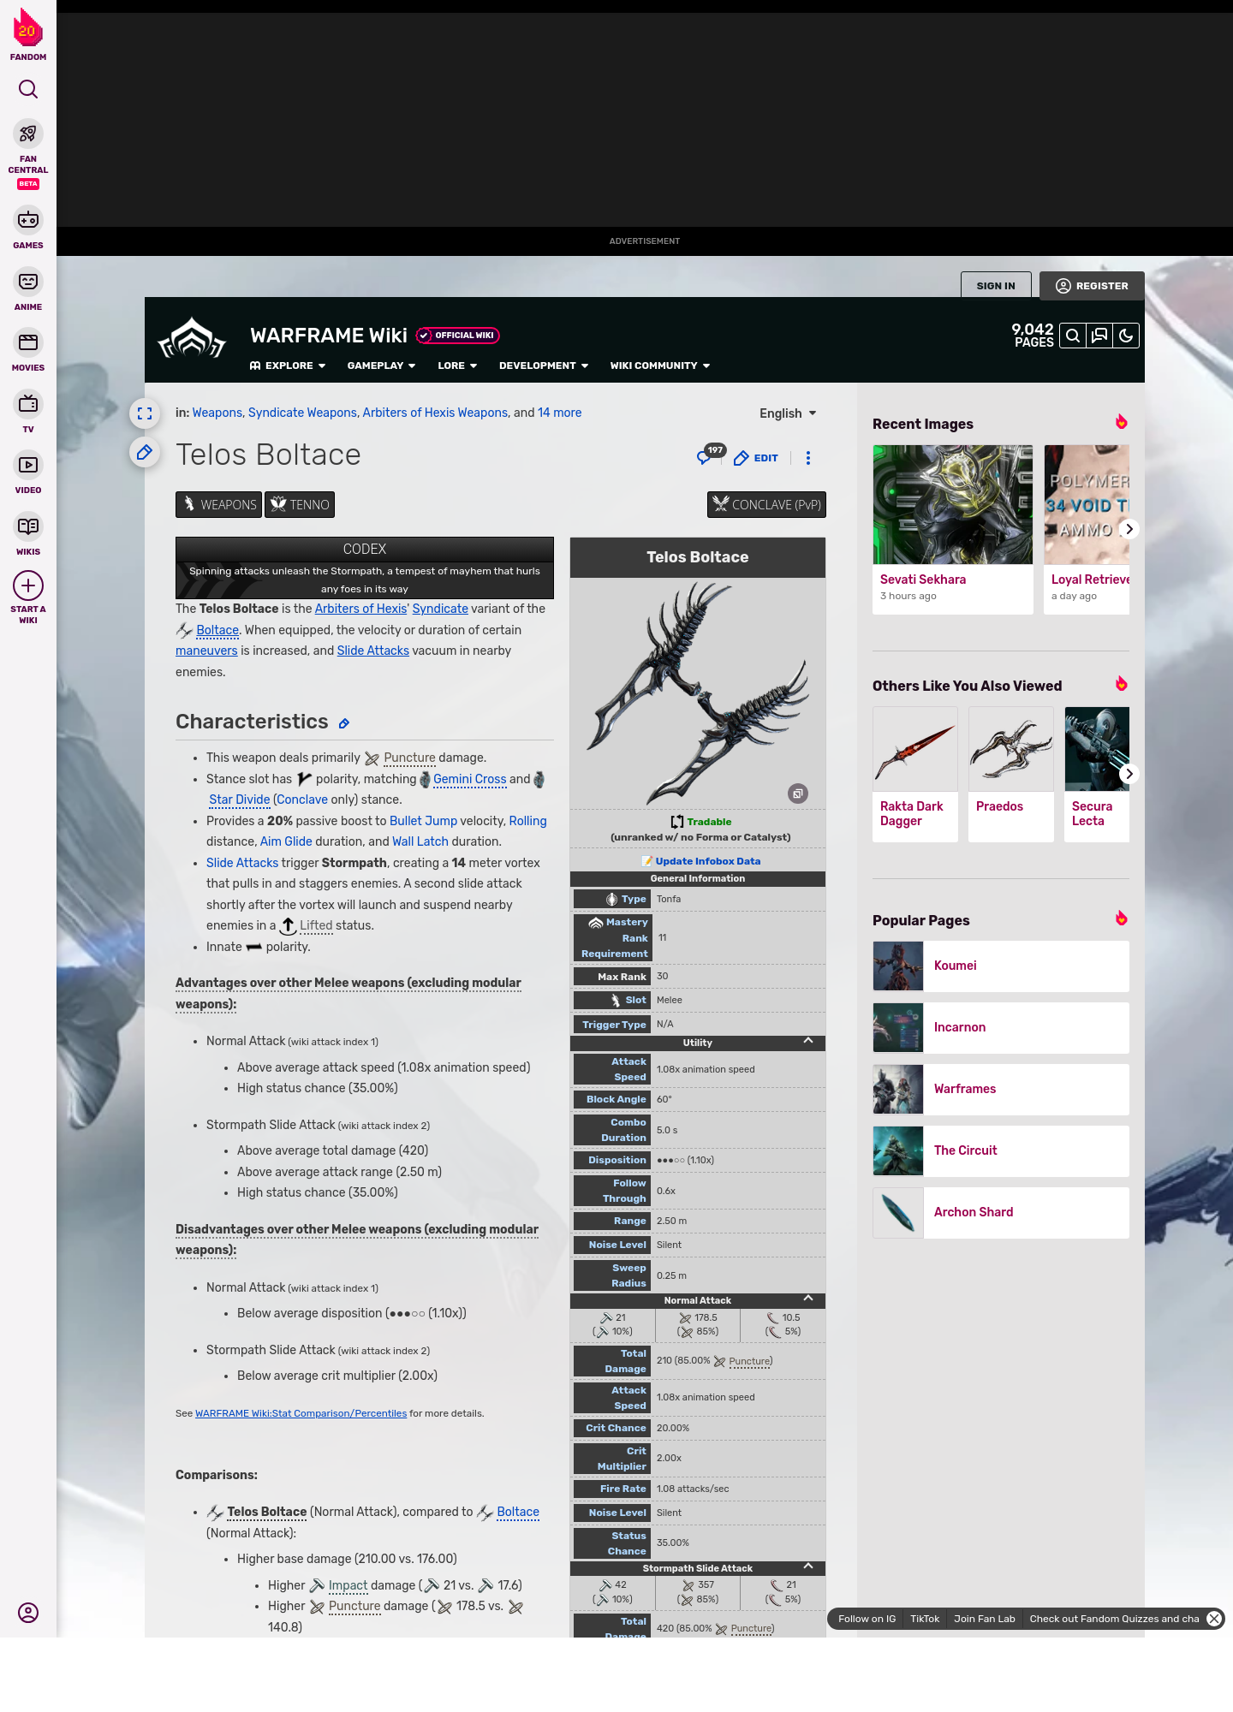
Task: Search the wiki with the header magnifier
Action: [1072, 336]
